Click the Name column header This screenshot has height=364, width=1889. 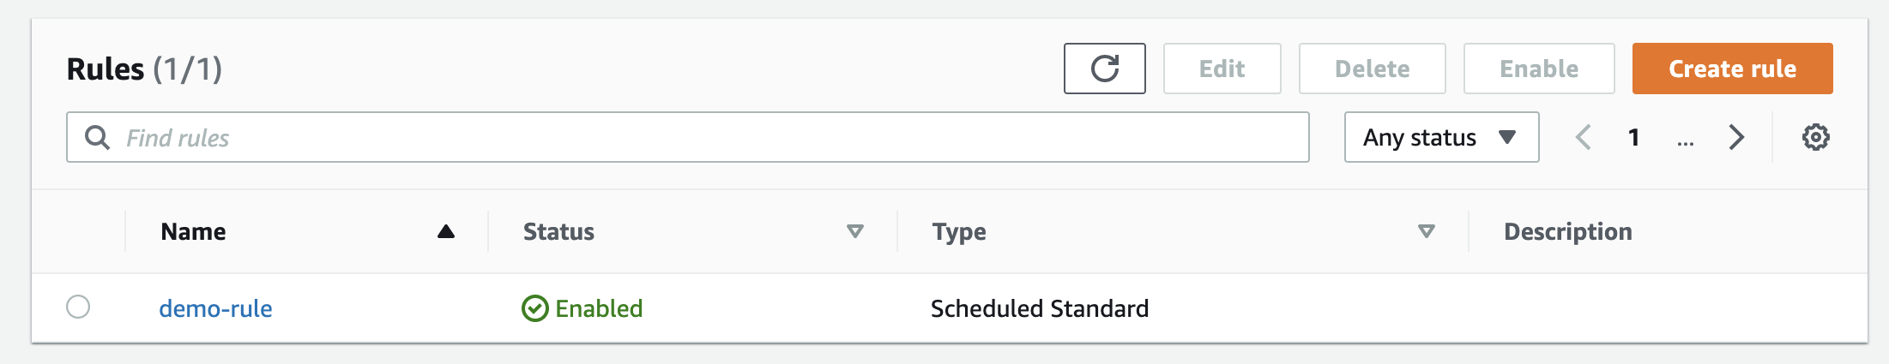(x=193, y=231)
